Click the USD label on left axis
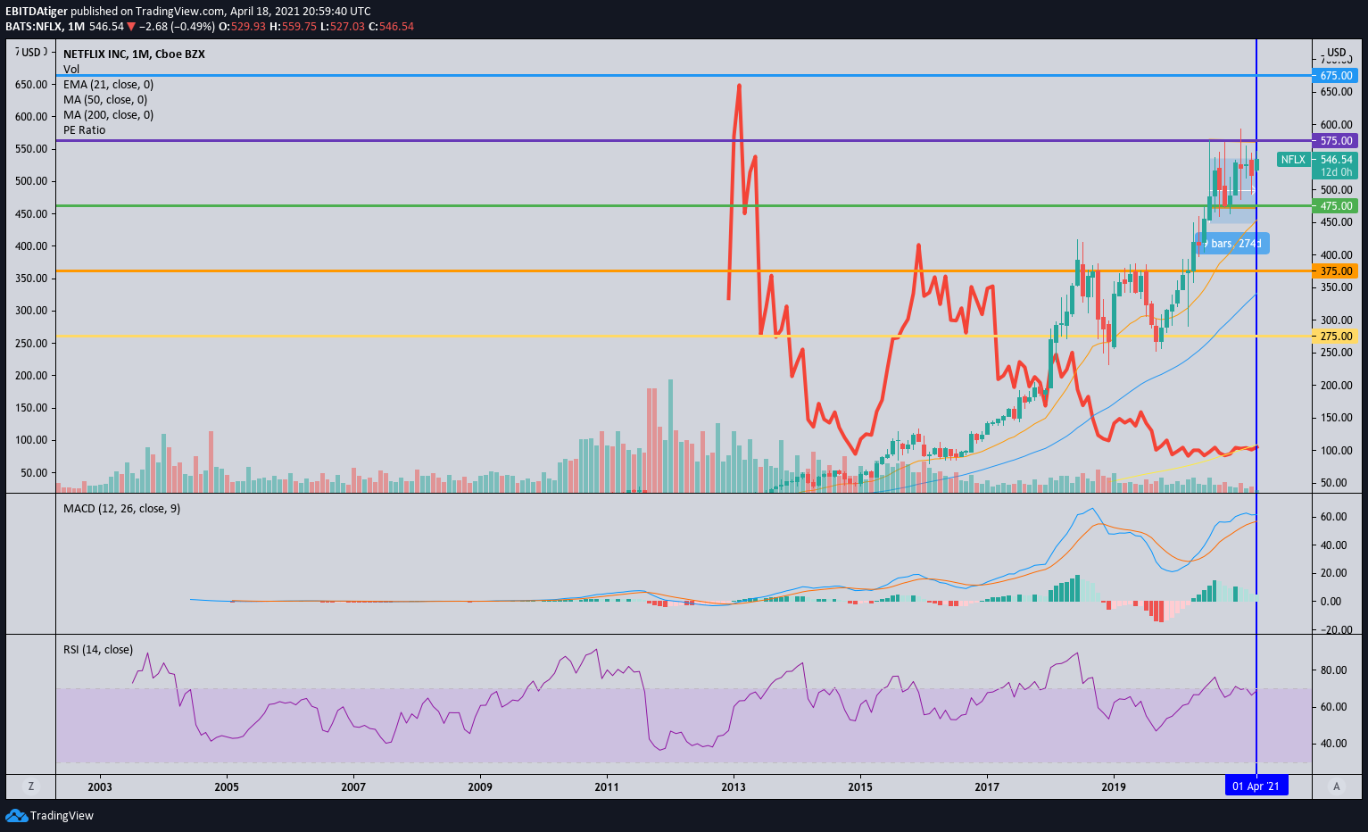1368x832 pixels. [x=31, y=53]
